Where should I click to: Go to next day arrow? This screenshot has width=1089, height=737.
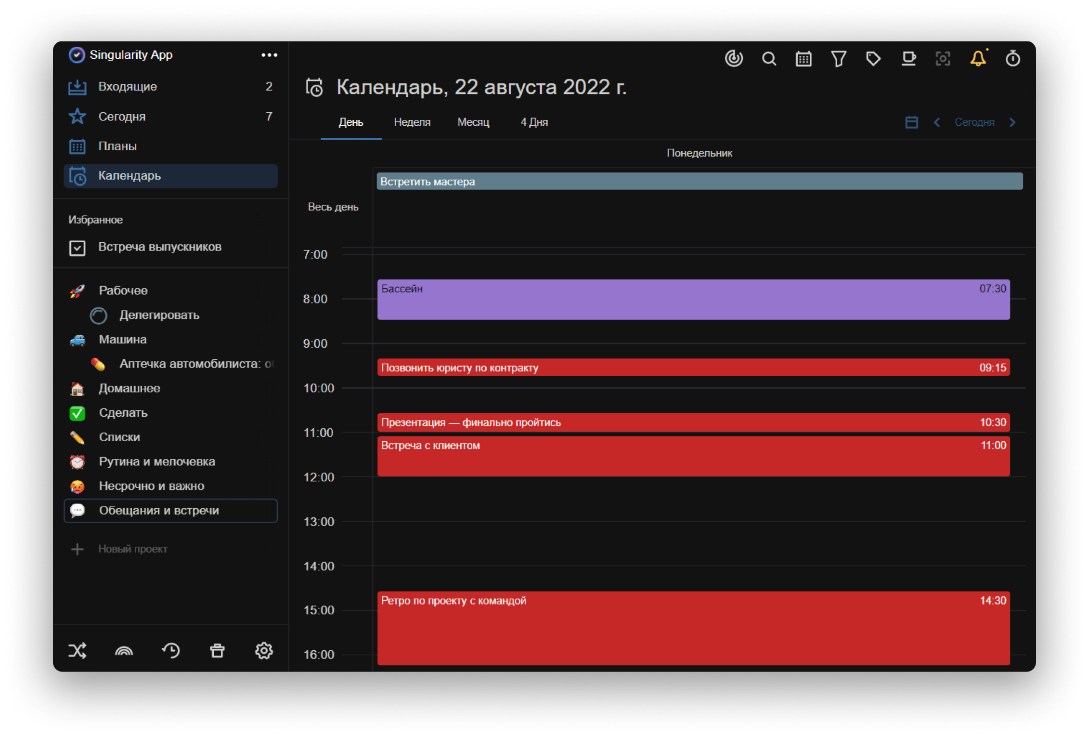[1012, 122]
